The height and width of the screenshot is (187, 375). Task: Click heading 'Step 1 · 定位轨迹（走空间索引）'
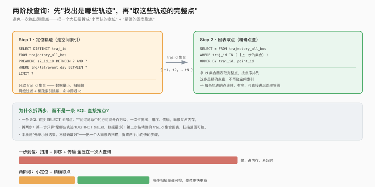[50, 40]
